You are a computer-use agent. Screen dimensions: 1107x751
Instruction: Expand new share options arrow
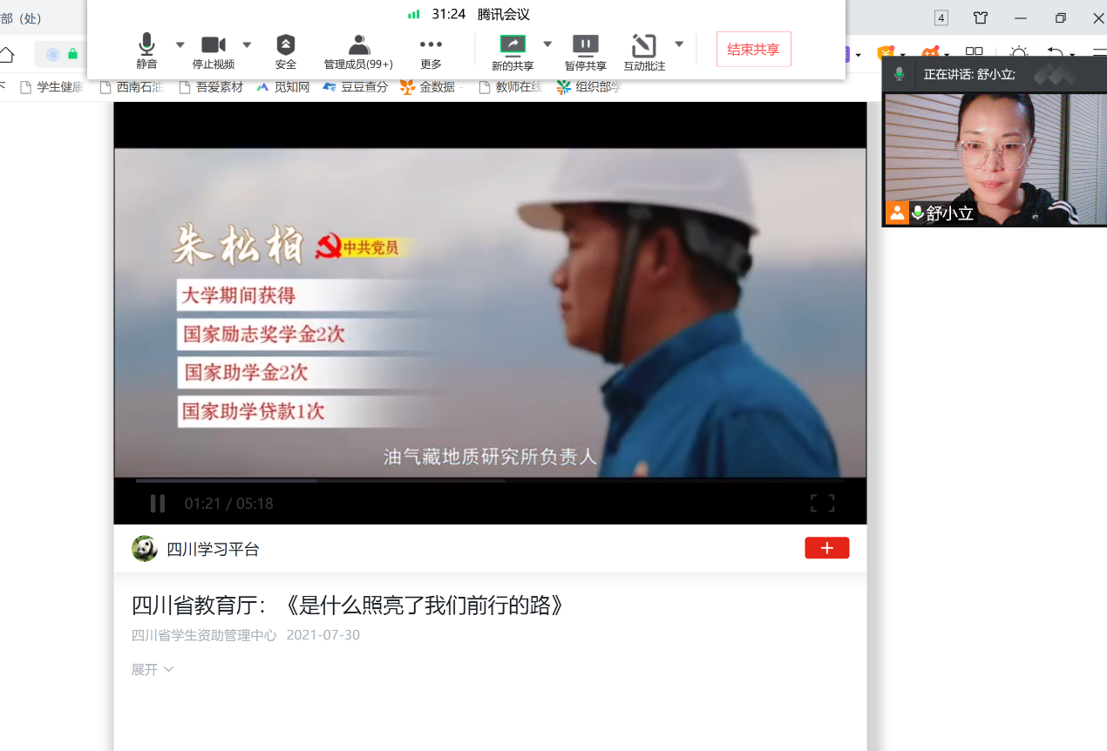(x=547, y=44)
